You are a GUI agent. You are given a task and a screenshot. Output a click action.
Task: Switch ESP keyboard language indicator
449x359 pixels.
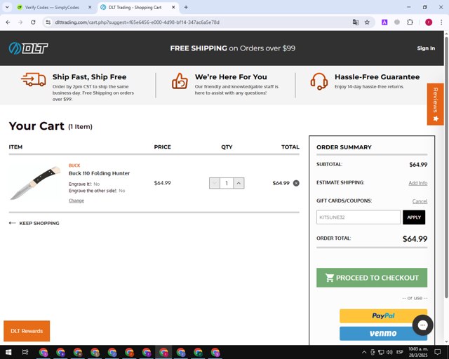coord(400,352)
